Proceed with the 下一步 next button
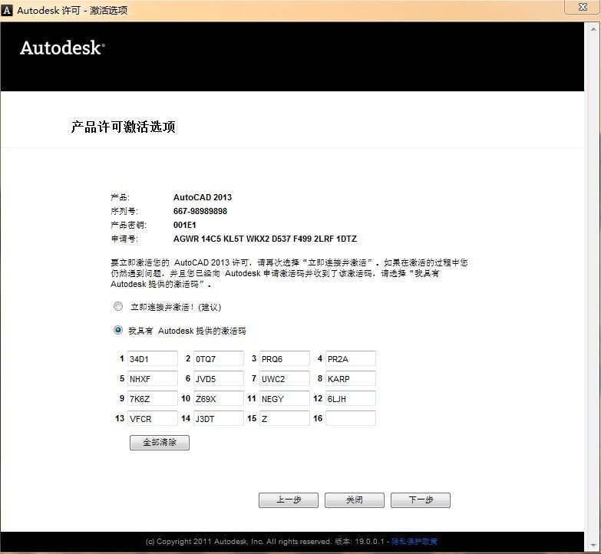Image resolution: width=601 pixels, height=554 pixels. (421, 500)
